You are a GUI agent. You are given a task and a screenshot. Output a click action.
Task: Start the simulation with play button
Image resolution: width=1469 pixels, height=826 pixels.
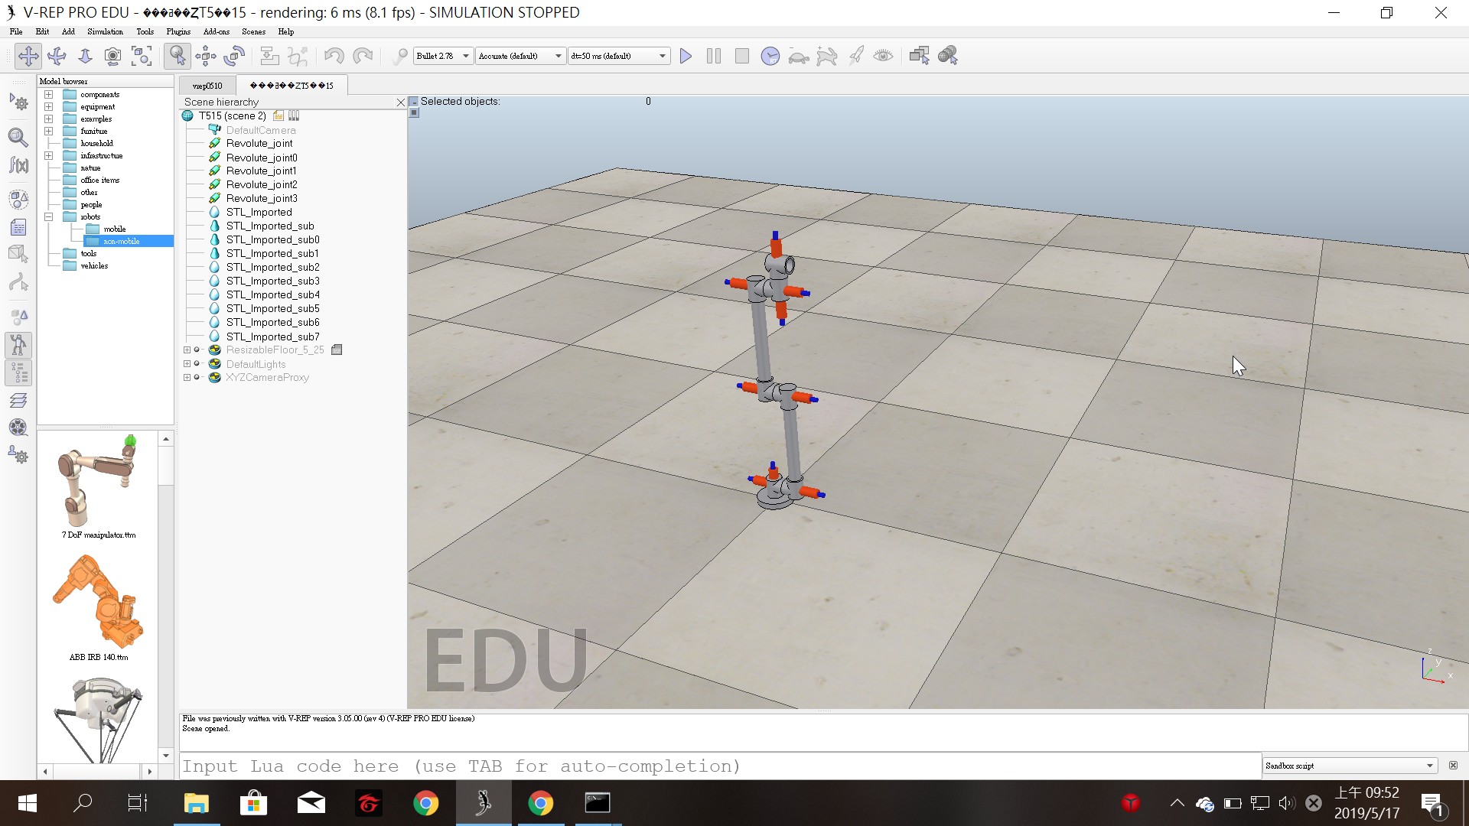pyautogui.click(x=686, y=56)
